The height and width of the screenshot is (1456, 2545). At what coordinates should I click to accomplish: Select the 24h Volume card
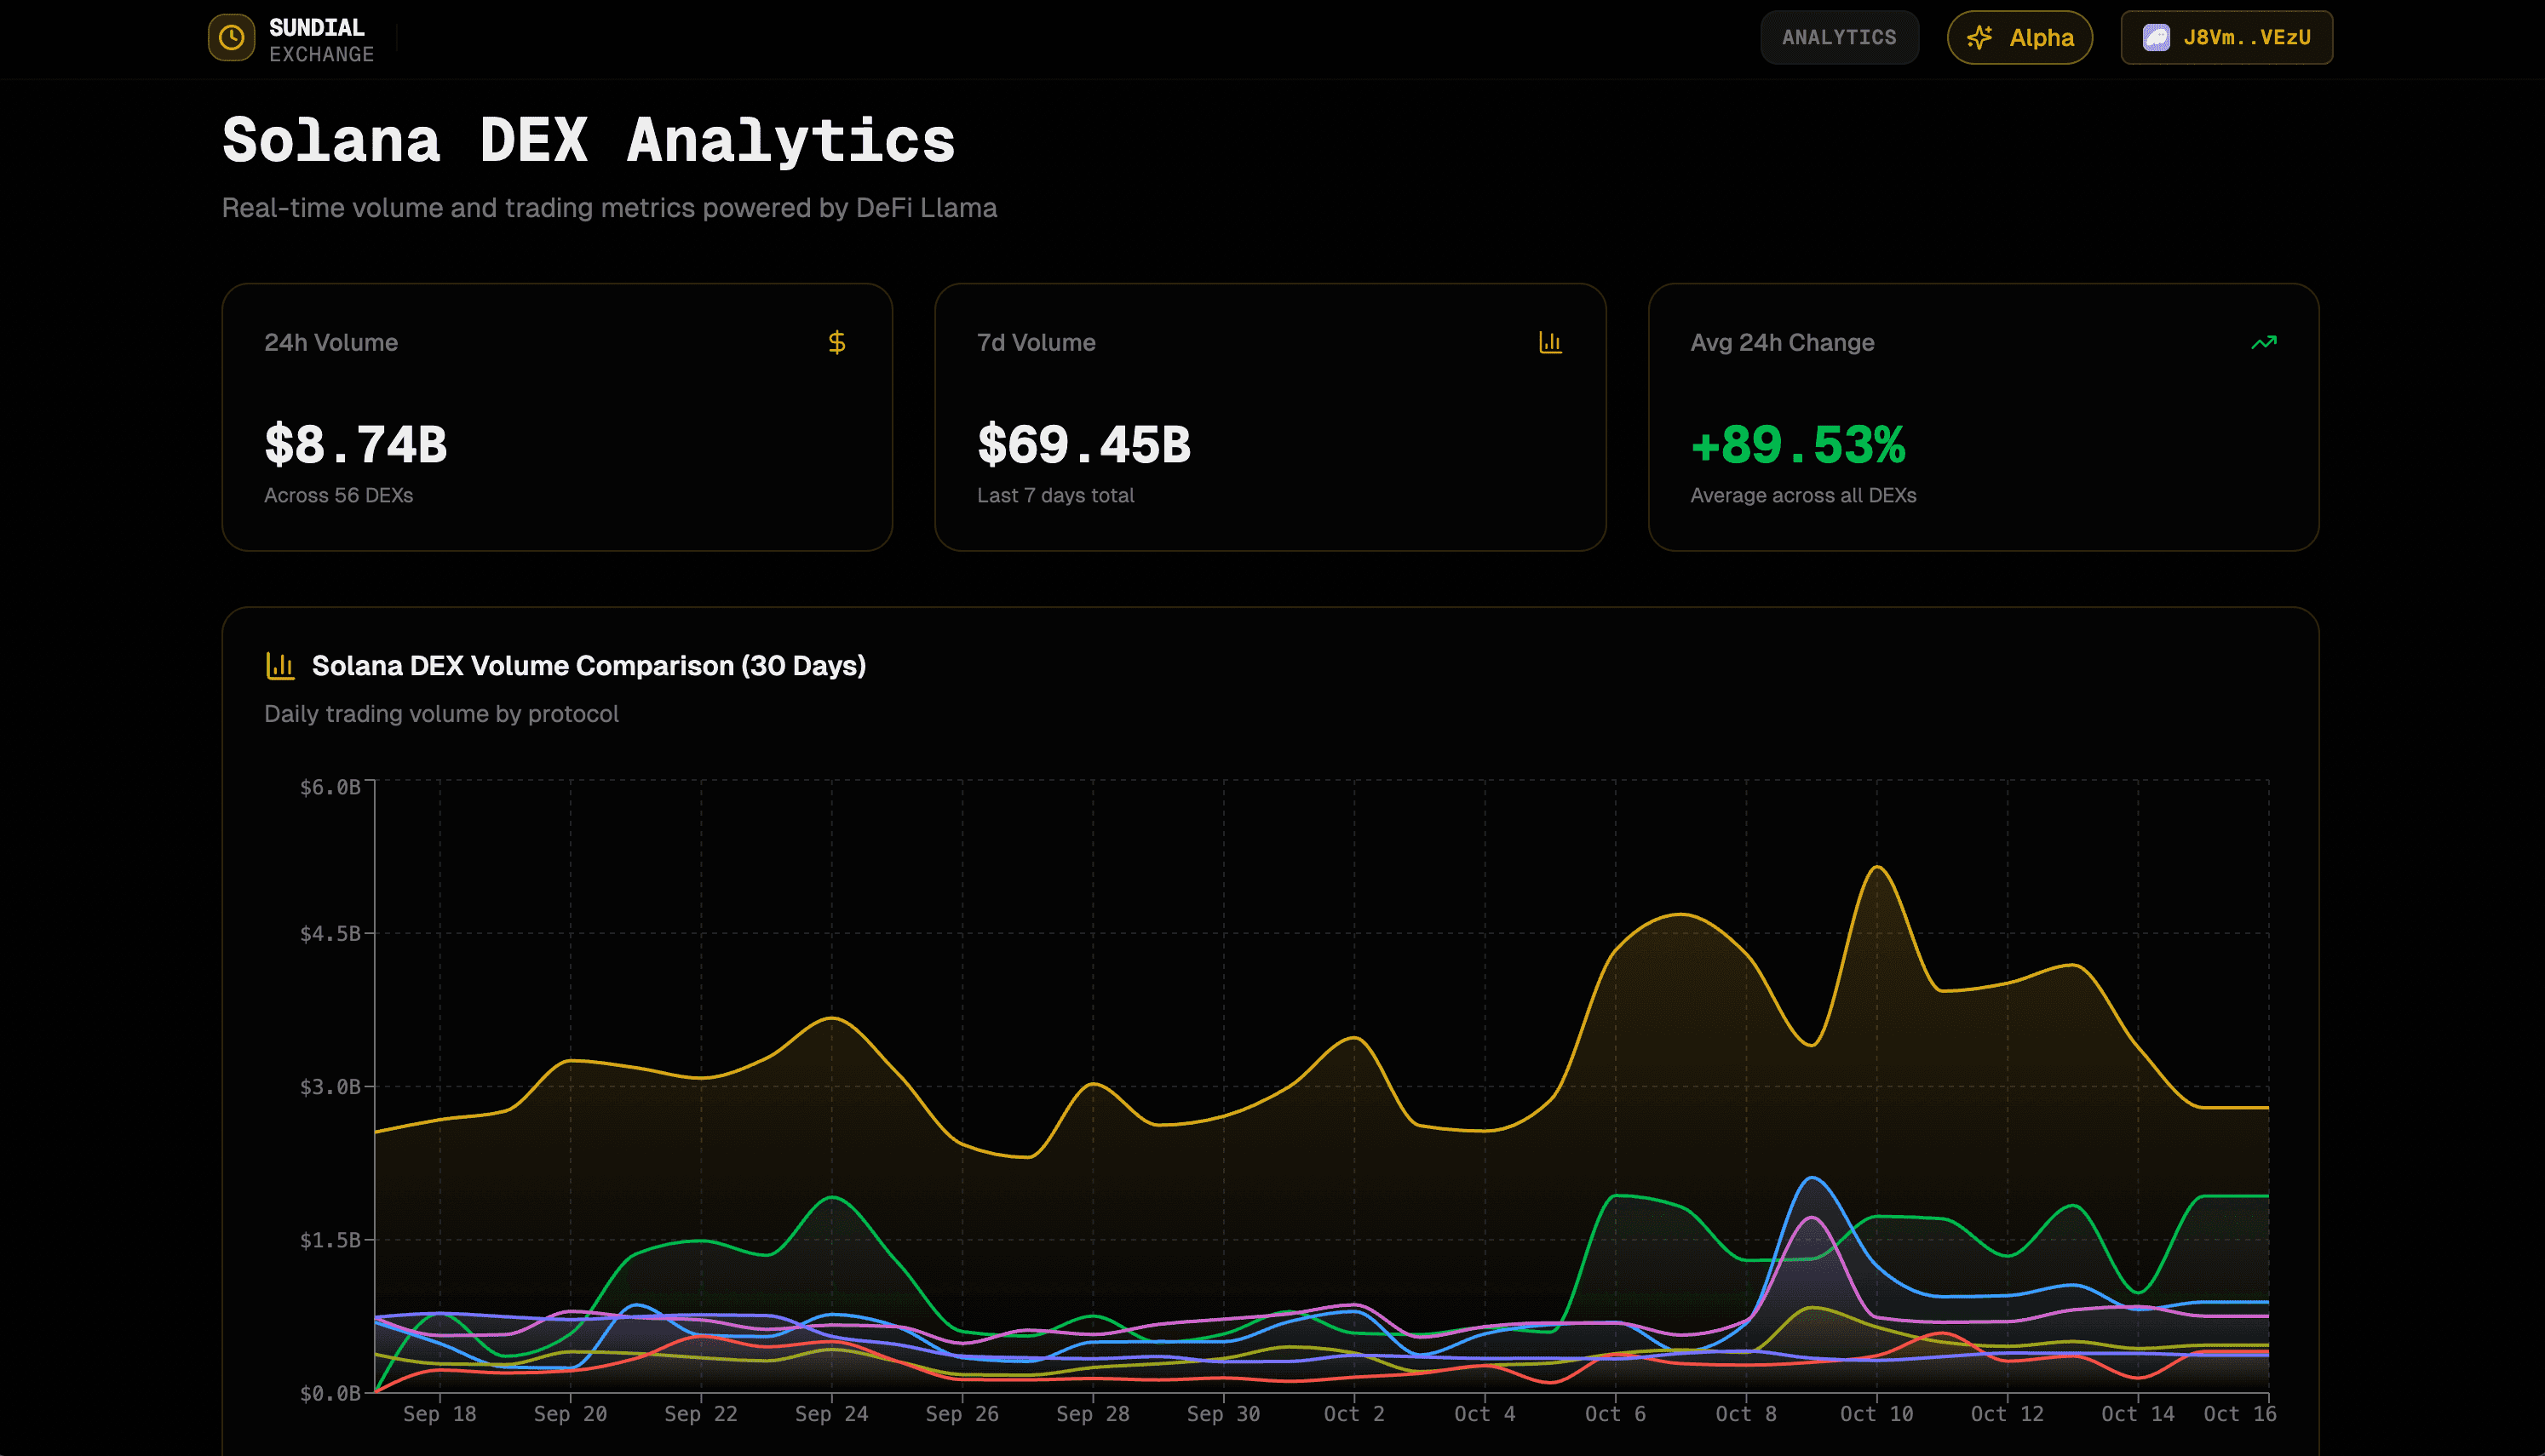[556, 417]
